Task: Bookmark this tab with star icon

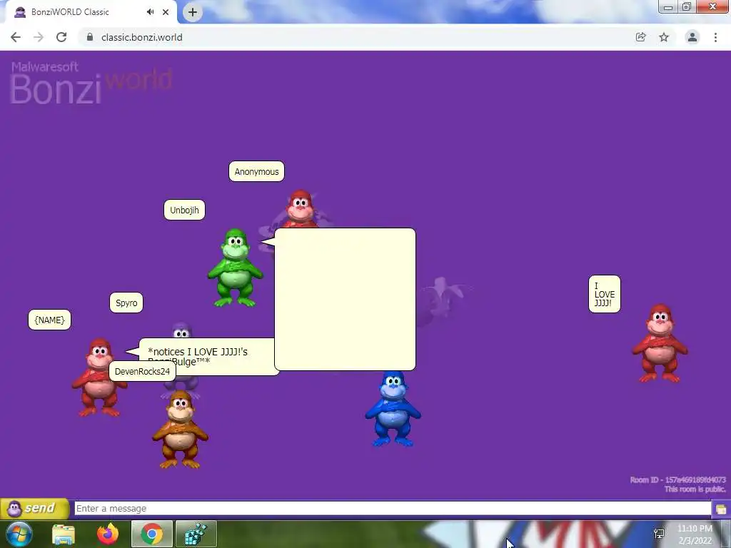Action: click(664, 37)
